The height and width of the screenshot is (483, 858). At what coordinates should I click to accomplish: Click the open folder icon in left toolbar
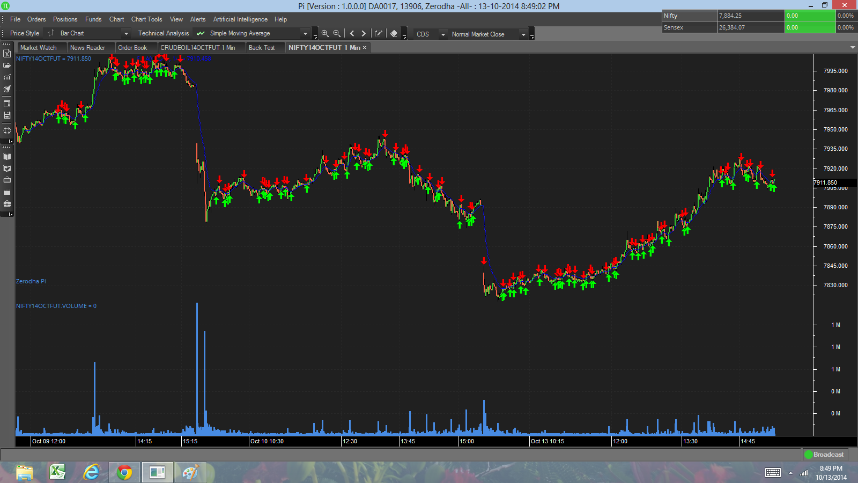pos(7,65)
